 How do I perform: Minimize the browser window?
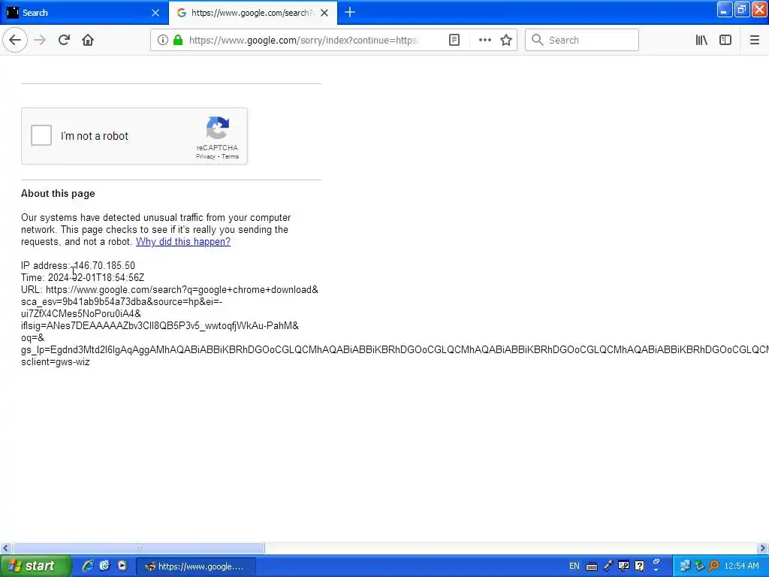pyautogui.click(x=725, y=9)
